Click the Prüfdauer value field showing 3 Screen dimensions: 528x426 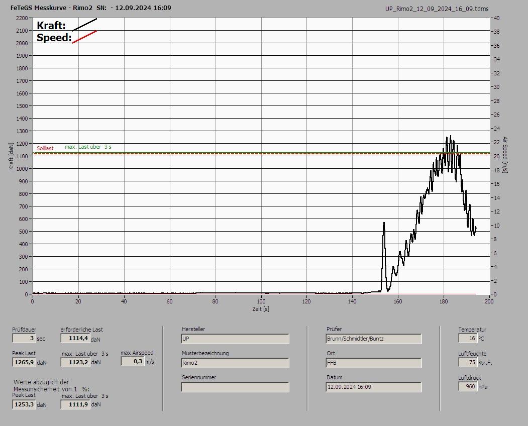click(x=24, y=338)
